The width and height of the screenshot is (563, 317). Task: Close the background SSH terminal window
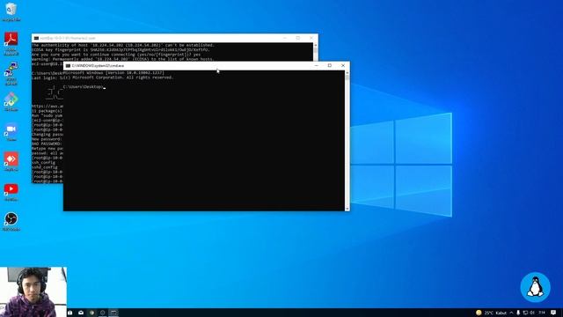pyautogui.click(x=311, y=38)
